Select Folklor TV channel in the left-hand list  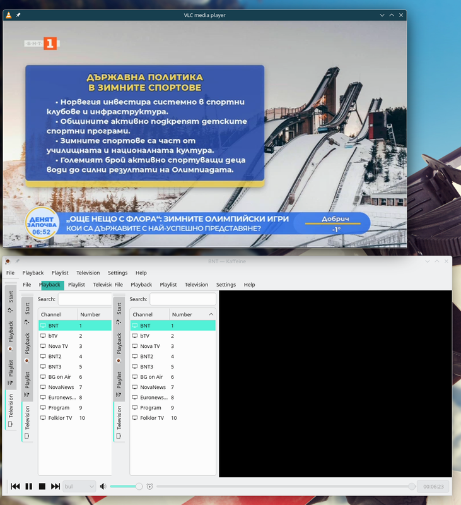tap(75, 418)
